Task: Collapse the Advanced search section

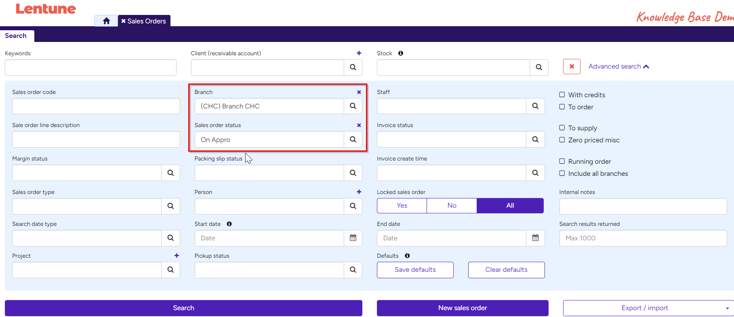Action: 618,66
